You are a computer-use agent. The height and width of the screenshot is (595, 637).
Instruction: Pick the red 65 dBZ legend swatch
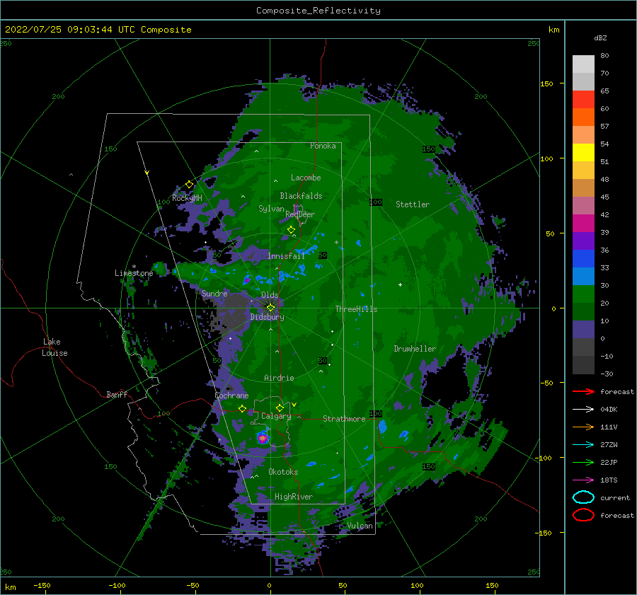tap(583, 99)
